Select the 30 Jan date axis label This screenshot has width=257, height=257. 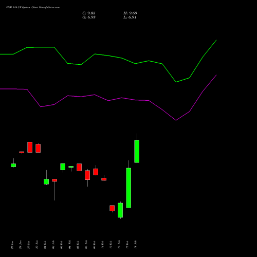(37, 245)
